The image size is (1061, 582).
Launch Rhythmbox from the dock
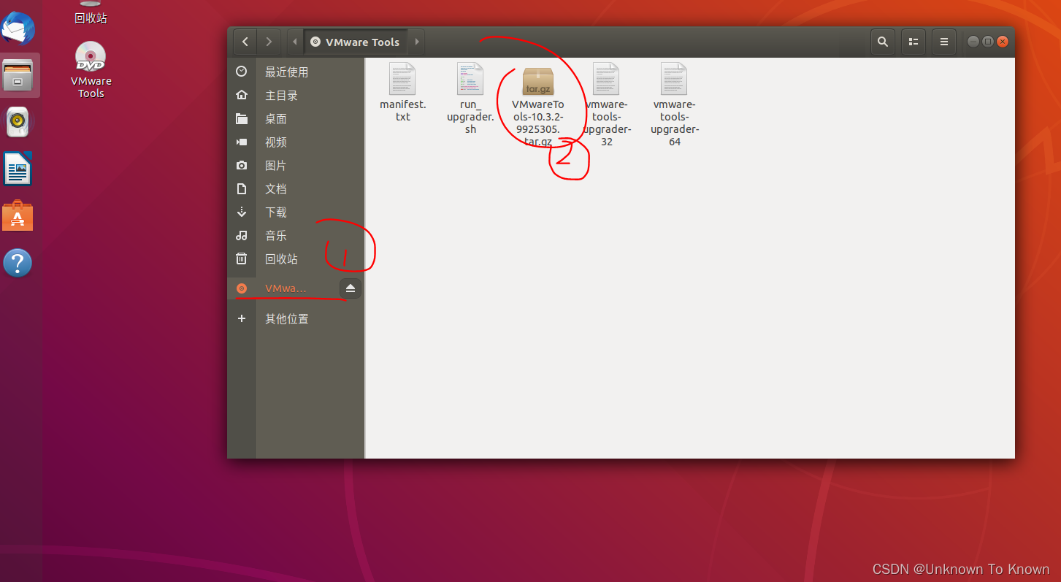(18, 122)
